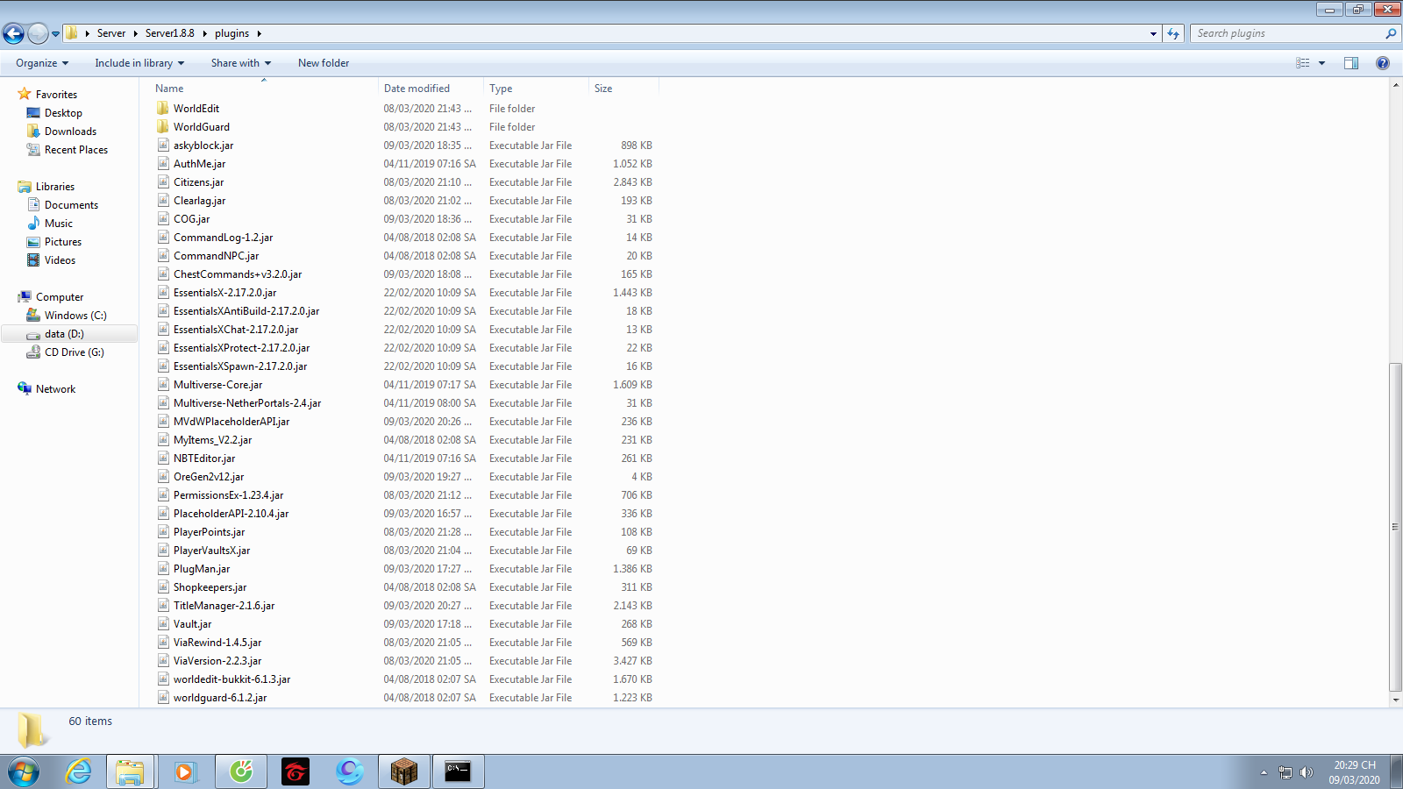Open the Documents library

tap(71, 205)
